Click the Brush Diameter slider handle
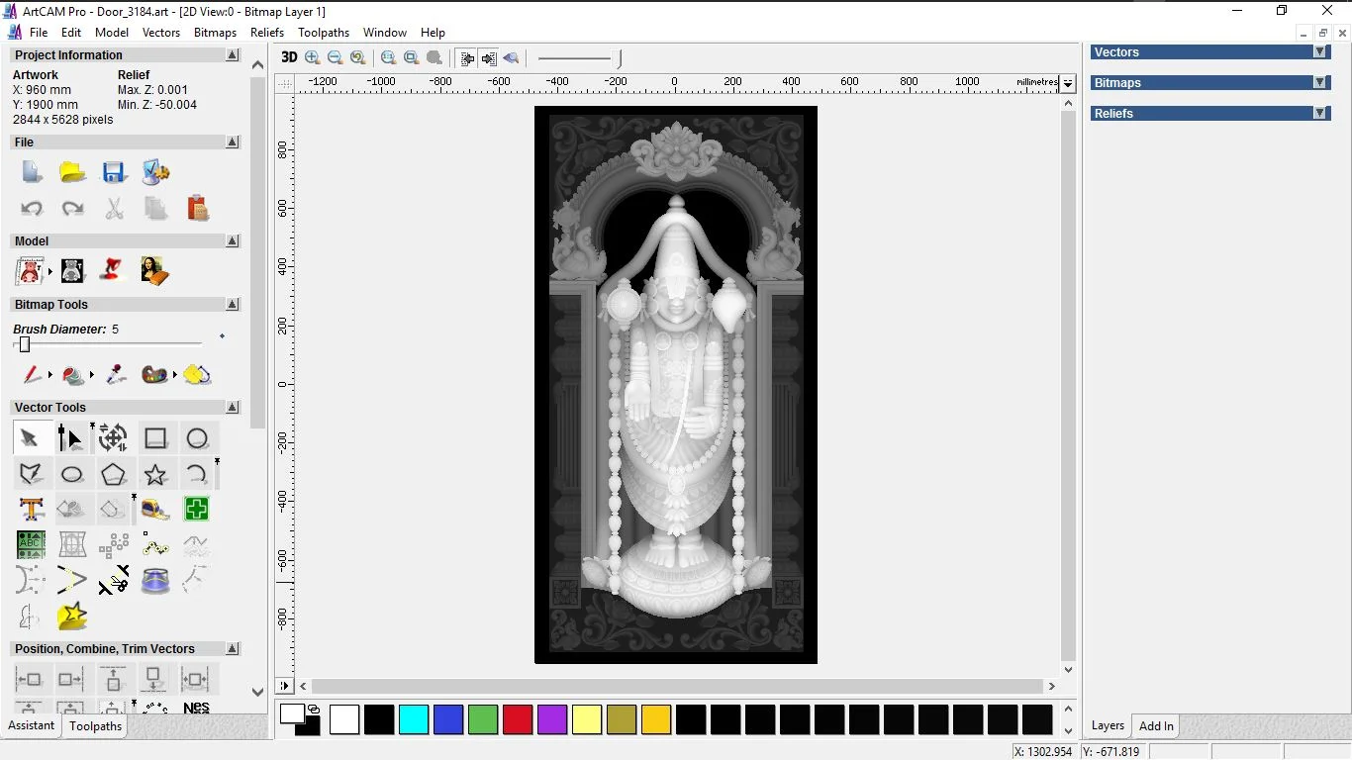Image resolution: width=1352 pixels, height=760 pixels. point(25,344)
